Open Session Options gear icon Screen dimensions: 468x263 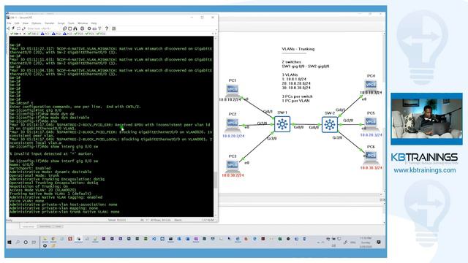point(89,28)
